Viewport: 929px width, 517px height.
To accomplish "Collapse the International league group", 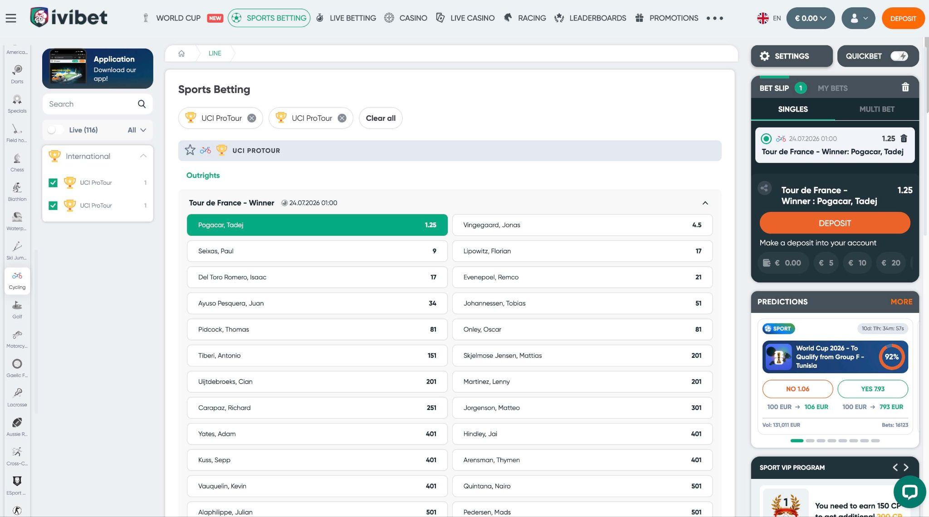I will pos(143,156).
